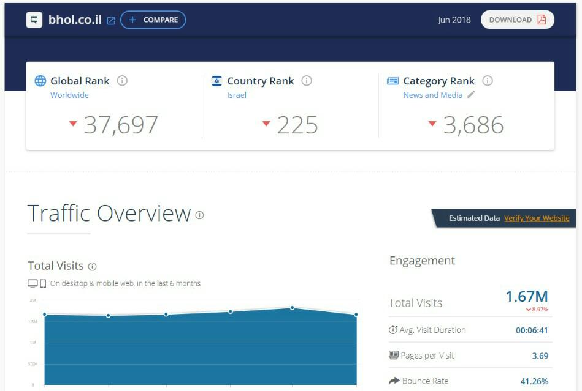Image resolution: width=582 pixels, height=391 pixels.
Task: Open the Israel country link
Action: [x=237, y=95]
